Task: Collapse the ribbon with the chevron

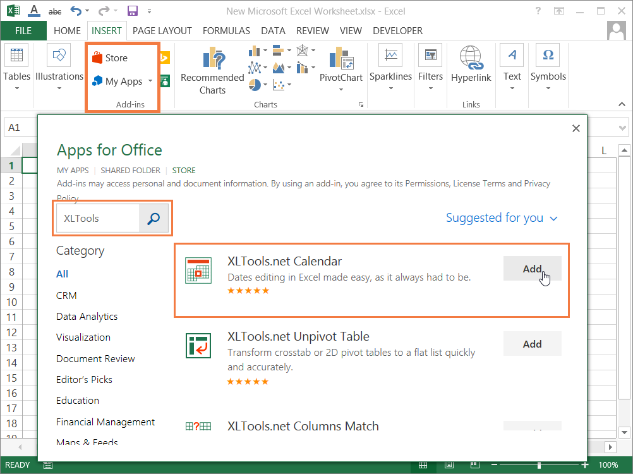Action: (x=622, y=104)
